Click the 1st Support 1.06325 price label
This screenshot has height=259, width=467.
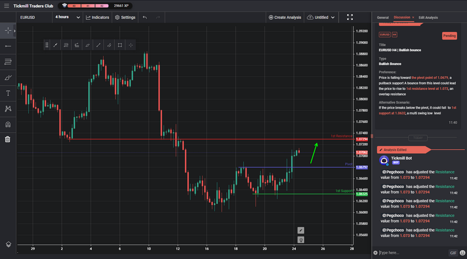[x=362, y=194]
